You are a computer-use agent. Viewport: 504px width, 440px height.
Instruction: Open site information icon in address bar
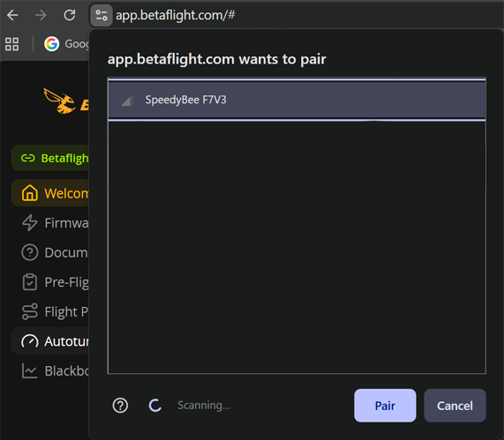pyautogui.click(x=102, y=15)
